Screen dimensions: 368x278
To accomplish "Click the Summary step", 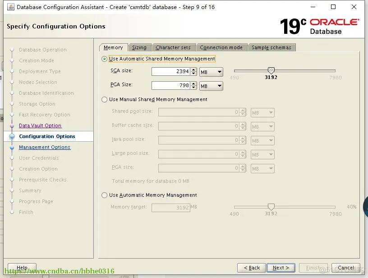I will coord(30,190).
